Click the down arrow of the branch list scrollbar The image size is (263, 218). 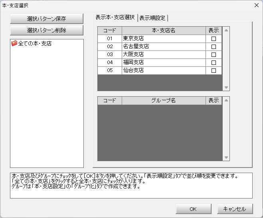[226, 88]
